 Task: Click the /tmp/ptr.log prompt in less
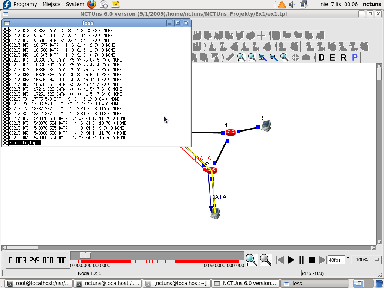coord(25,143)
